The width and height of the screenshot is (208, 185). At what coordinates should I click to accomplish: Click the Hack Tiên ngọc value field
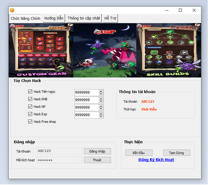coord(87,92)
